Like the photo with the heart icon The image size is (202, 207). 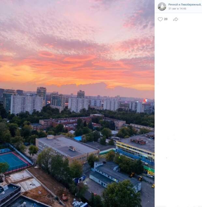160,19
